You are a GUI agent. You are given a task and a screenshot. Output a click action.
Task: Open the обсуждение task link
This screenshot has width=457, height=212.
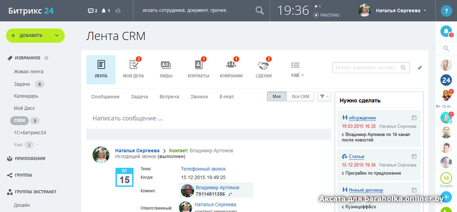[362, 118]
